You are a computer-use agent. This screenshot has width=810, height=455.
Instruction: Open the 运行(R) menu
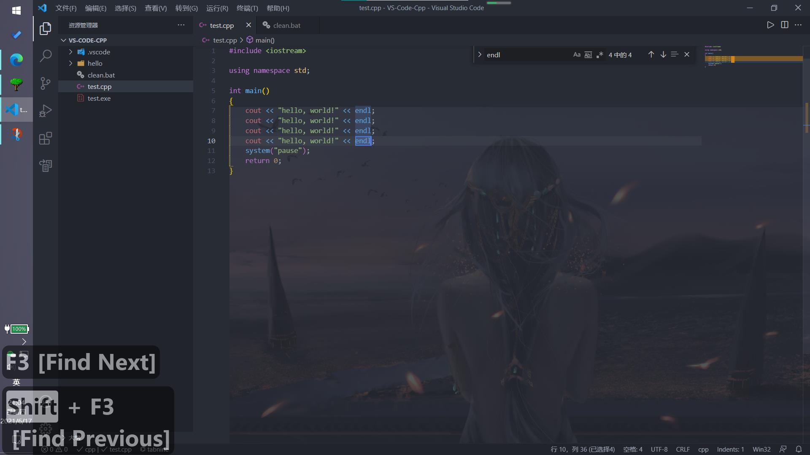coord(217,8)
